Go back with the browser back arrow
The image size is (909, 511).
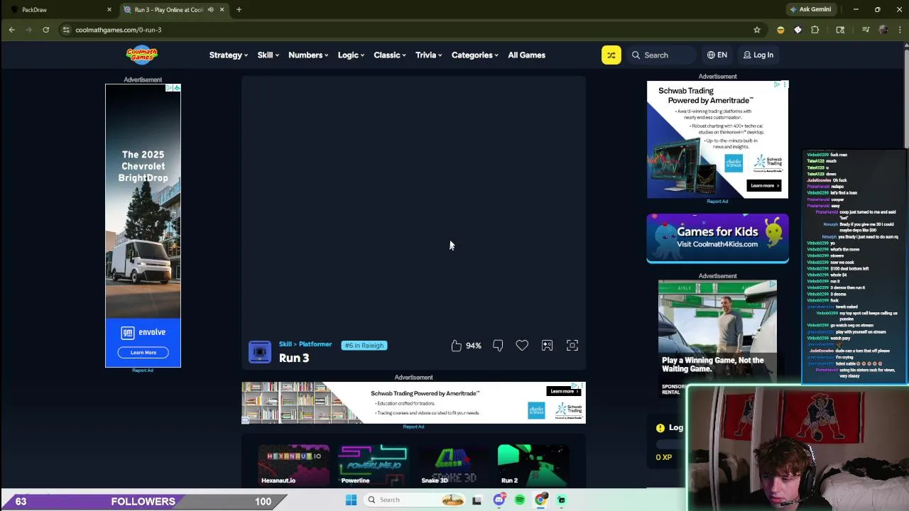(11, 30)
